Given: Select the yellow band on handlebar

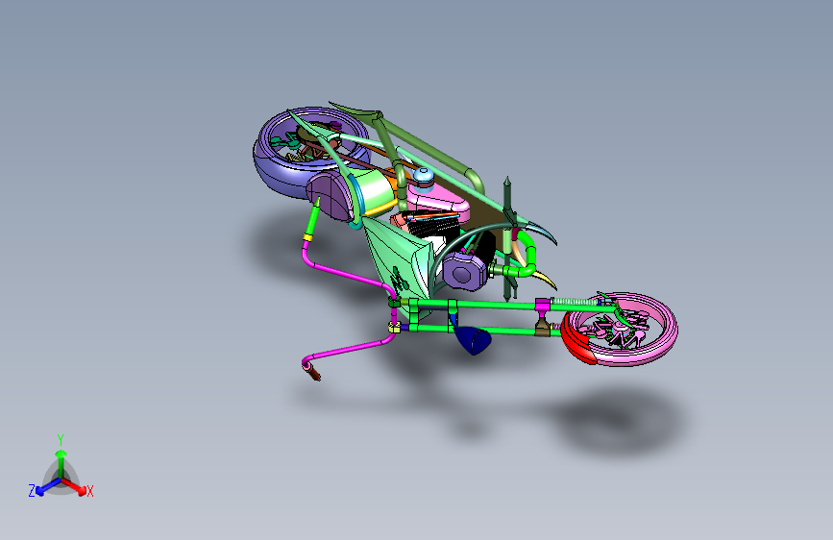Looking at the screenshot, I should point(307,237).
